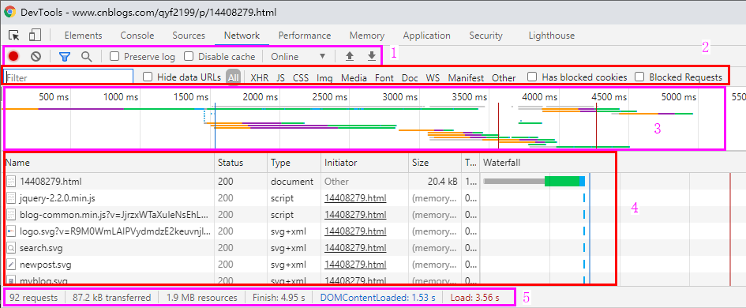Export HAR file with download arrow

372,57
